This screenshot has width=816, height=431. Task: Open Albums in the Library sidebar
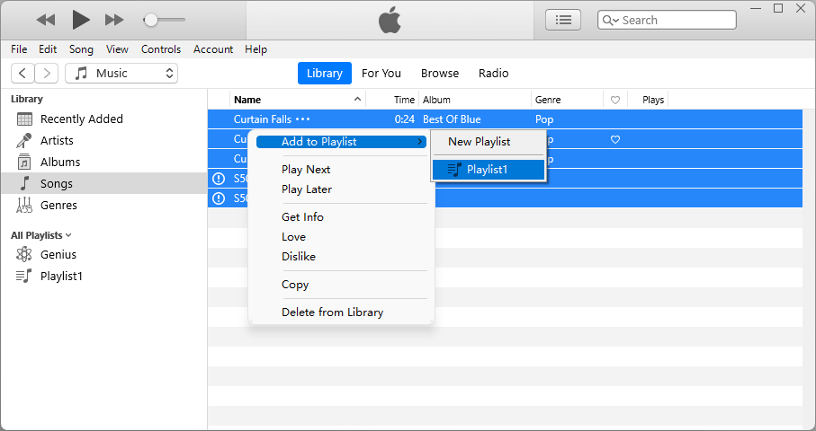59,162
